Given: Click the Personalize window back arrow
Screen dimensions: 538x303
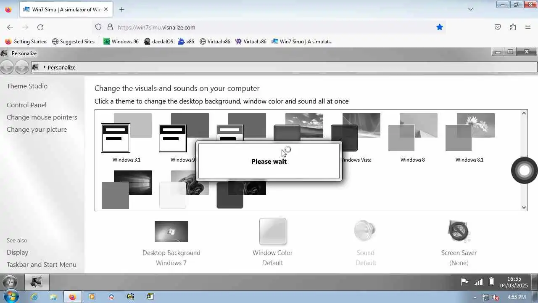Looking at the screenshot, I should 7,67.
